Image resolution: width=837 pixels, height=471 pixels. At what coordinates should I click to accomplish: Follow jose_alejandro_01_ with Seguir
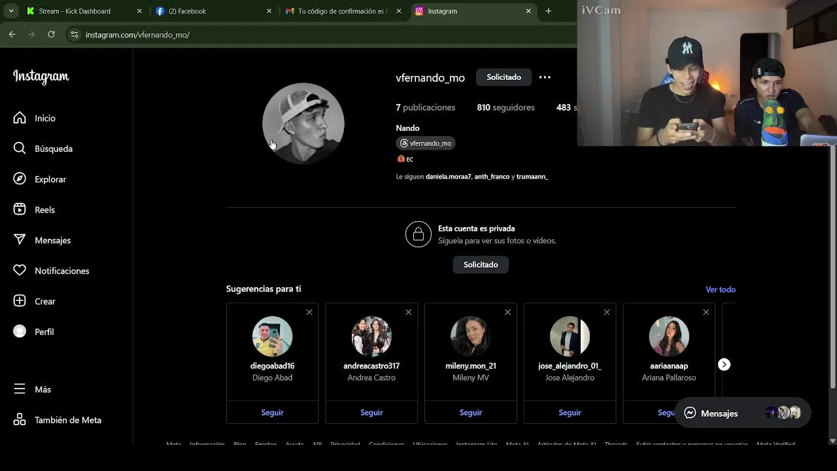pyautogui.click(x=570, y=413)
